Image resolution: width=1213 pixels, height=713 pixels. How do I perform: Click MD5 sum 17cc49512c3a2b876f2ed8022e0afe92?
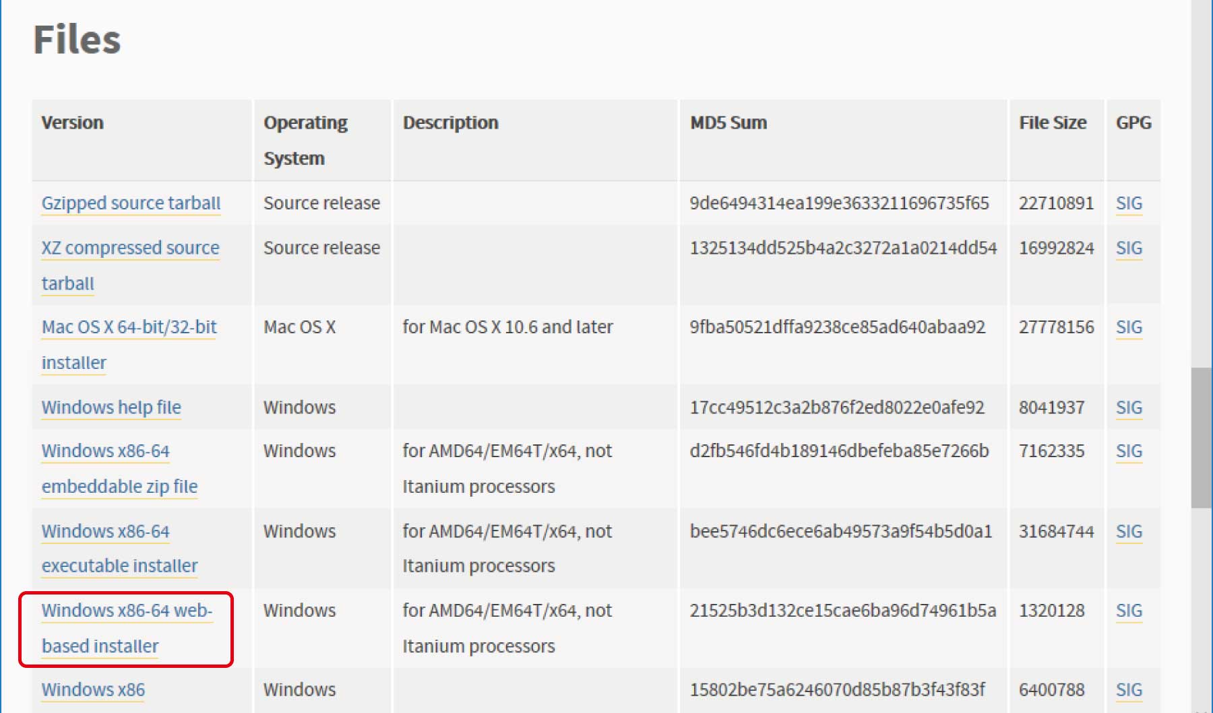(837, 407)
